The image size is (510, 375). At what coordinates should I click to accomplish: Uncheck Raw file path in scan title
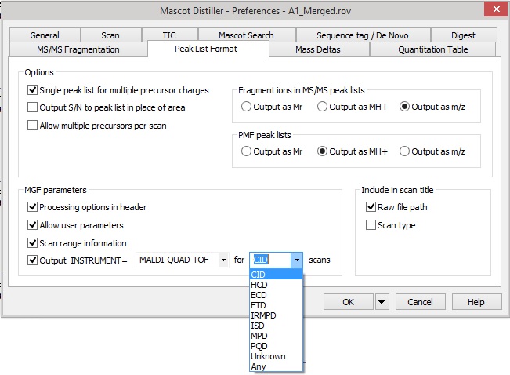coord(371,207)
